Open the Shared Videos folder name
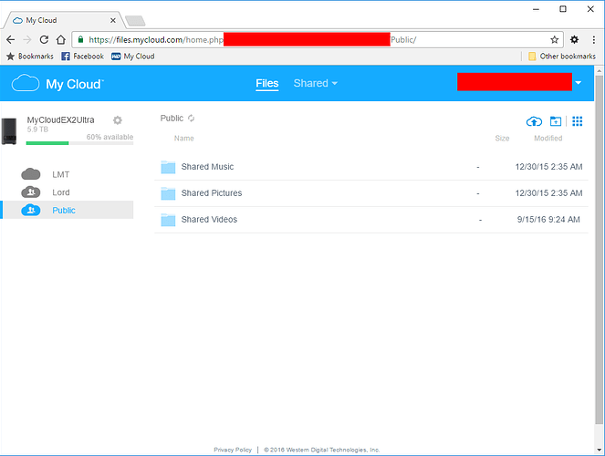This screenshot has height=456, width=605. [209, 219]
